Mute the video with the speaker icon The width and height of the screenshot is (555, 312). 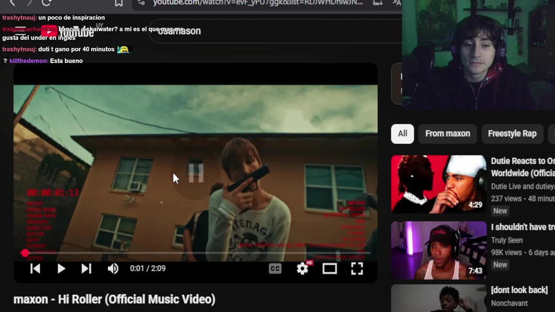pyautogui.click(x=113, y=269)
